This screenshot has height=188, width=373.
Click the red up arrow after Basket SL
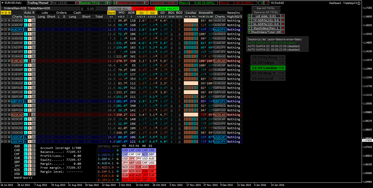(x=146, y=3)
